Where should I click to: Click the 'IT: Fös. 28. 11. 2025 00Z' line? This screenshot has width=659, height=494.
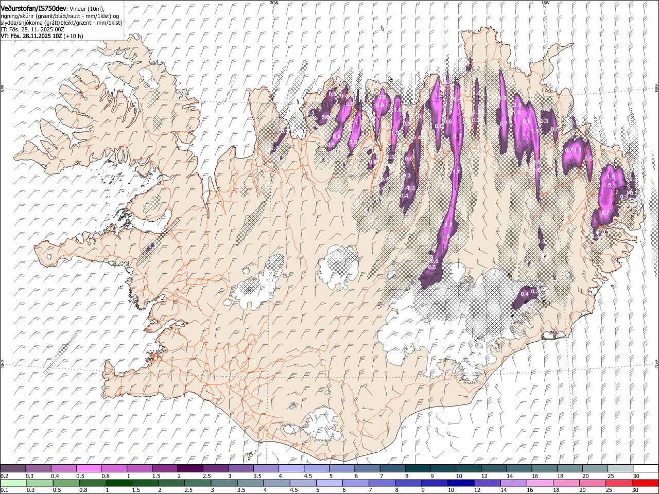tap(32, 29)
